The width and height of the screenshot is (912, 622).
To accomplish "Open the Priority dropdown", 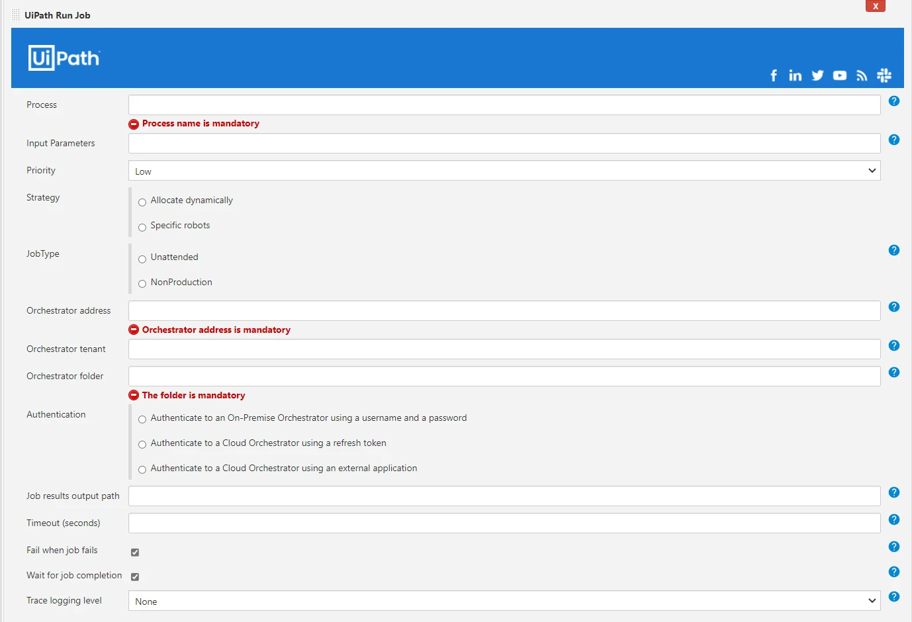I will pyautogui.click(x=504, y=171).
